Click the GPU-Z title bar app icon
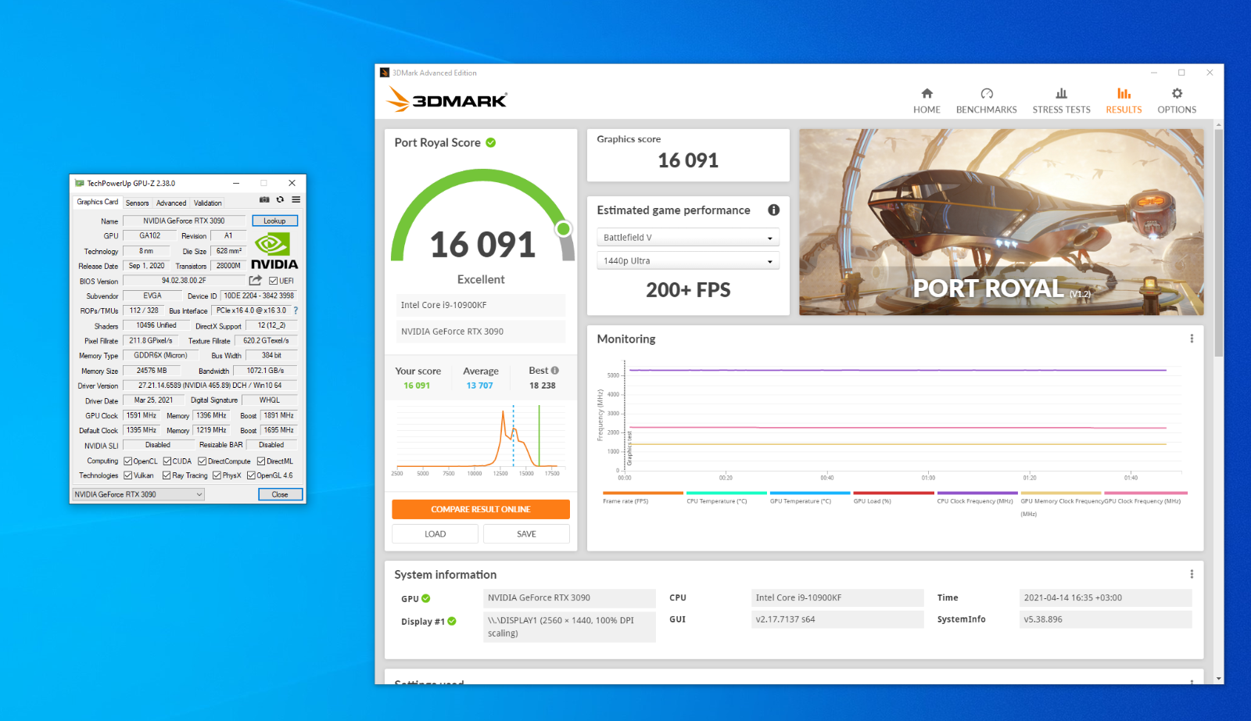Screen dimensions: 1251x721 tap(79, 183)
